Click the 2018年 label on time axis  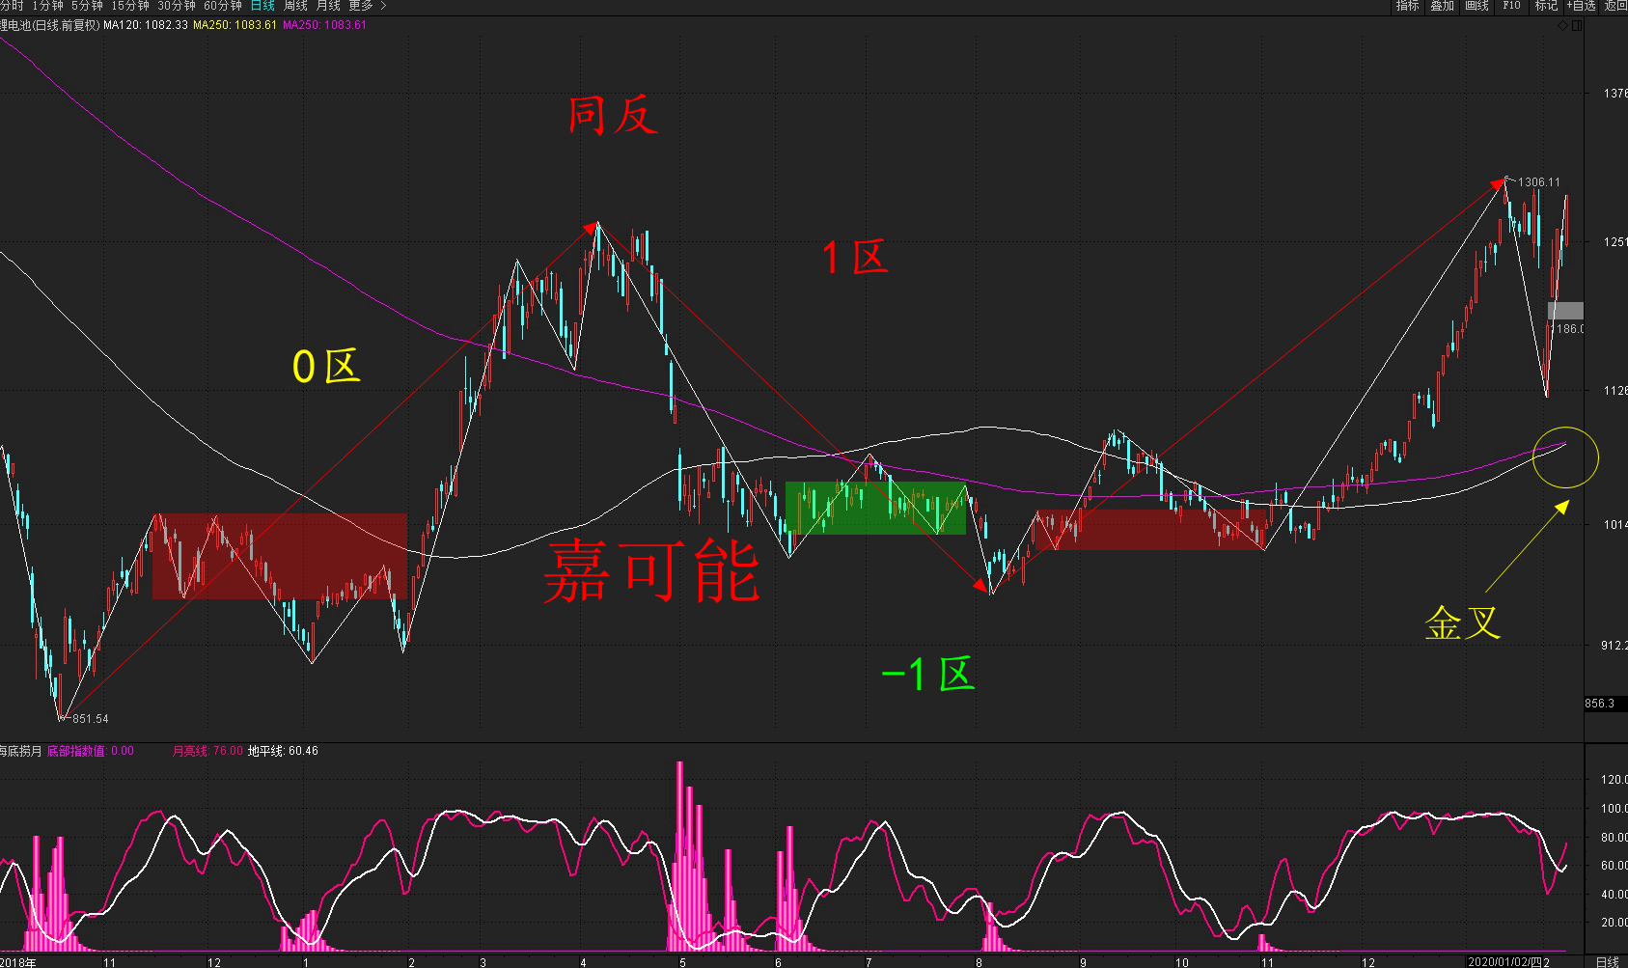click(x=18, y=962)
